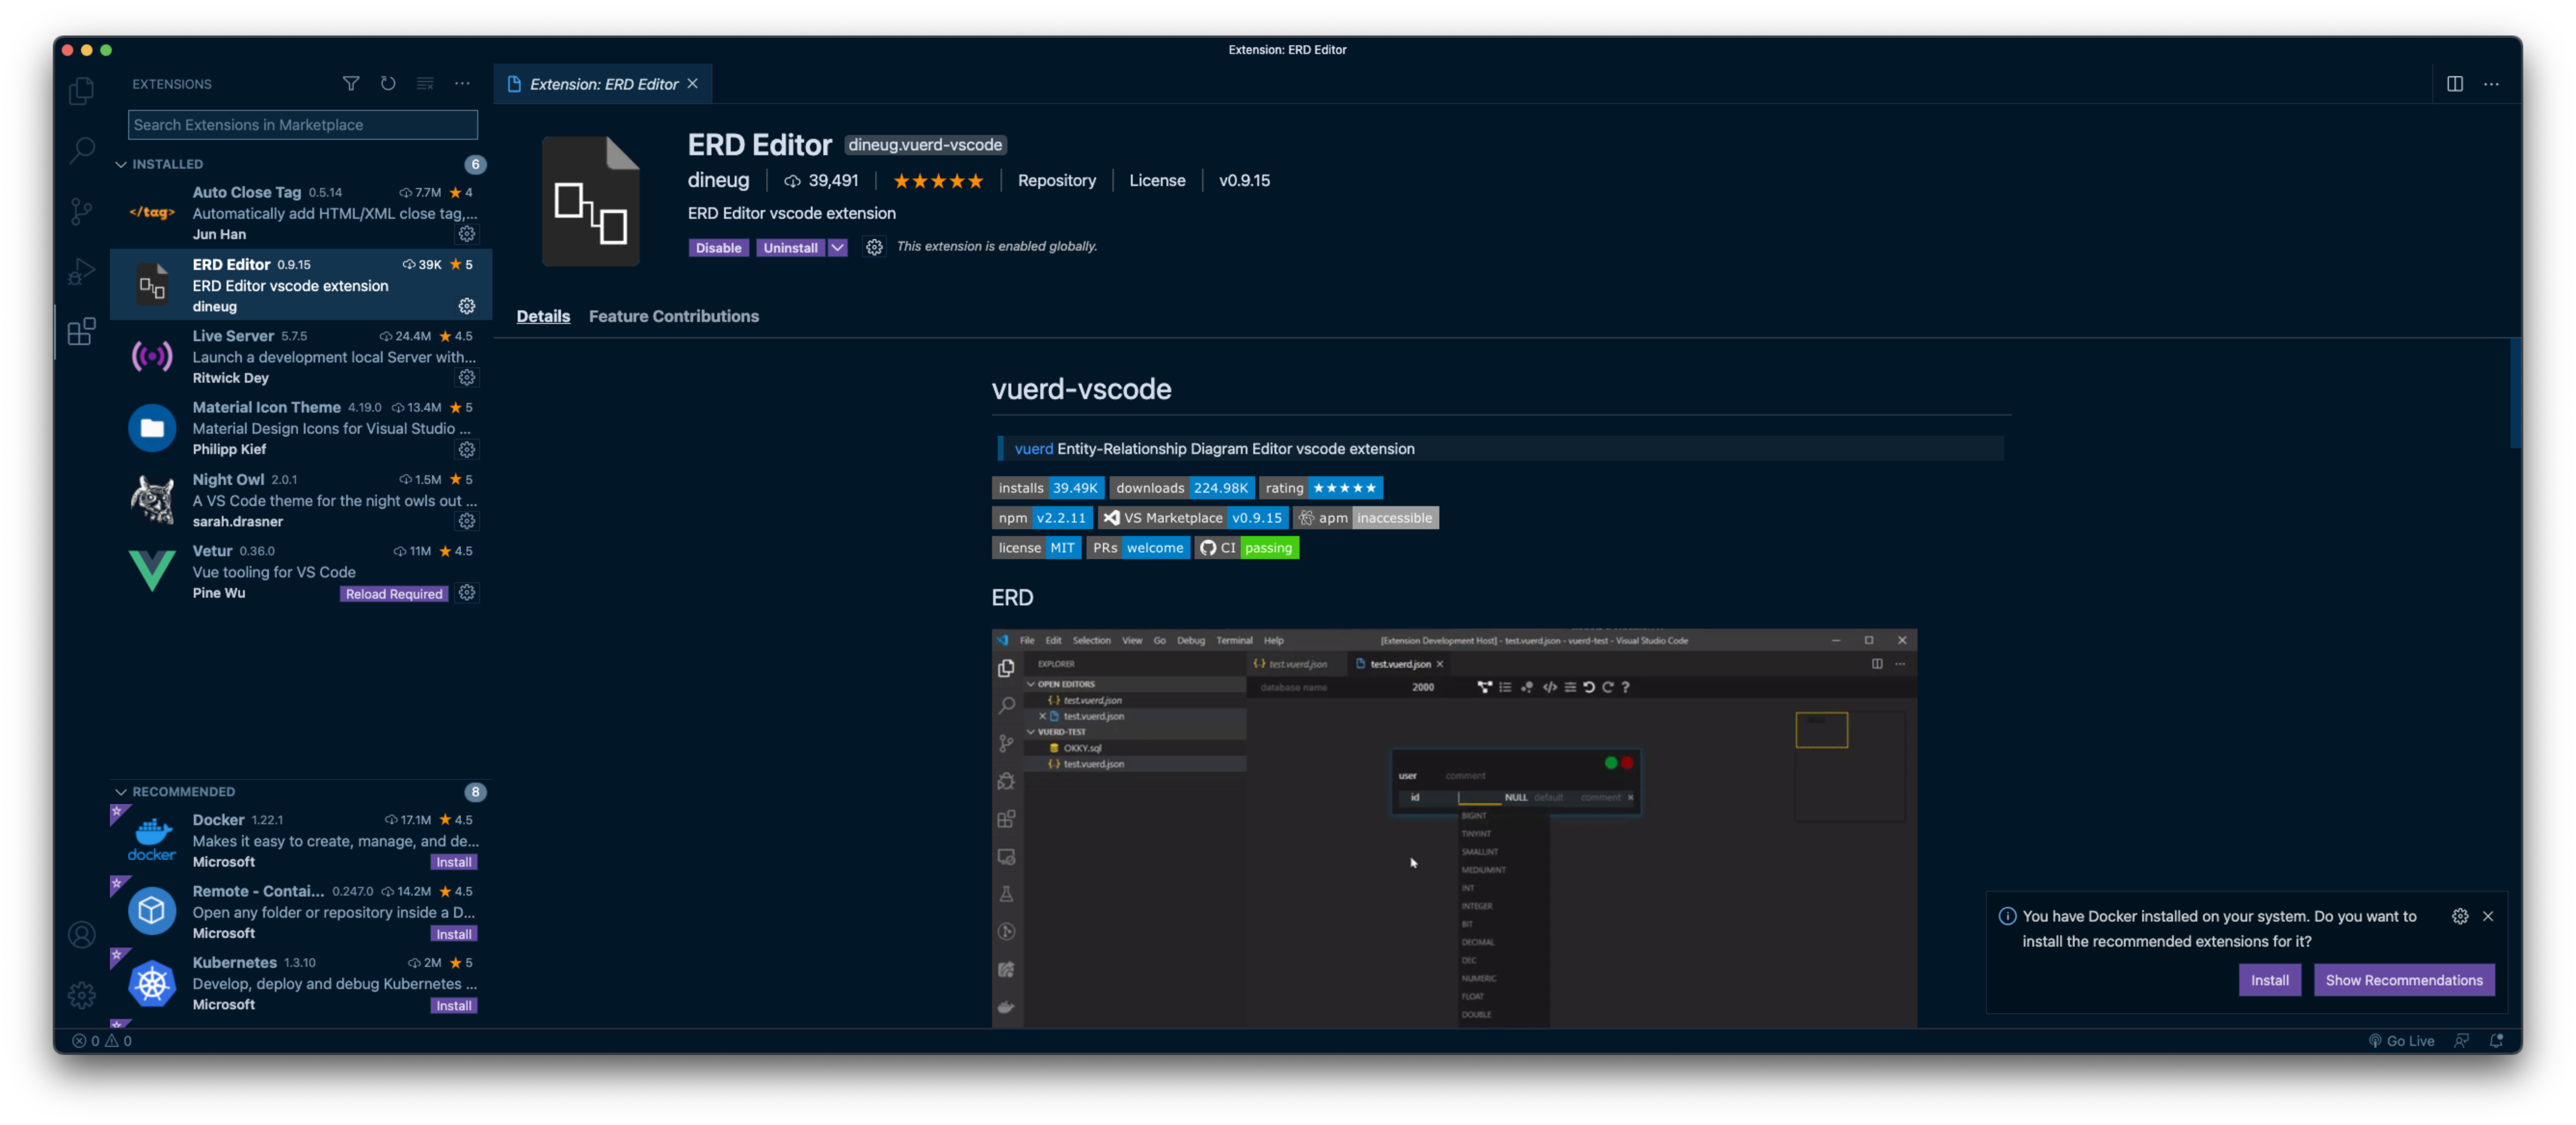Click the filter extensions funnel icon
Viewport: 2576px width, 1125px height.
click(x=351, y=84)
